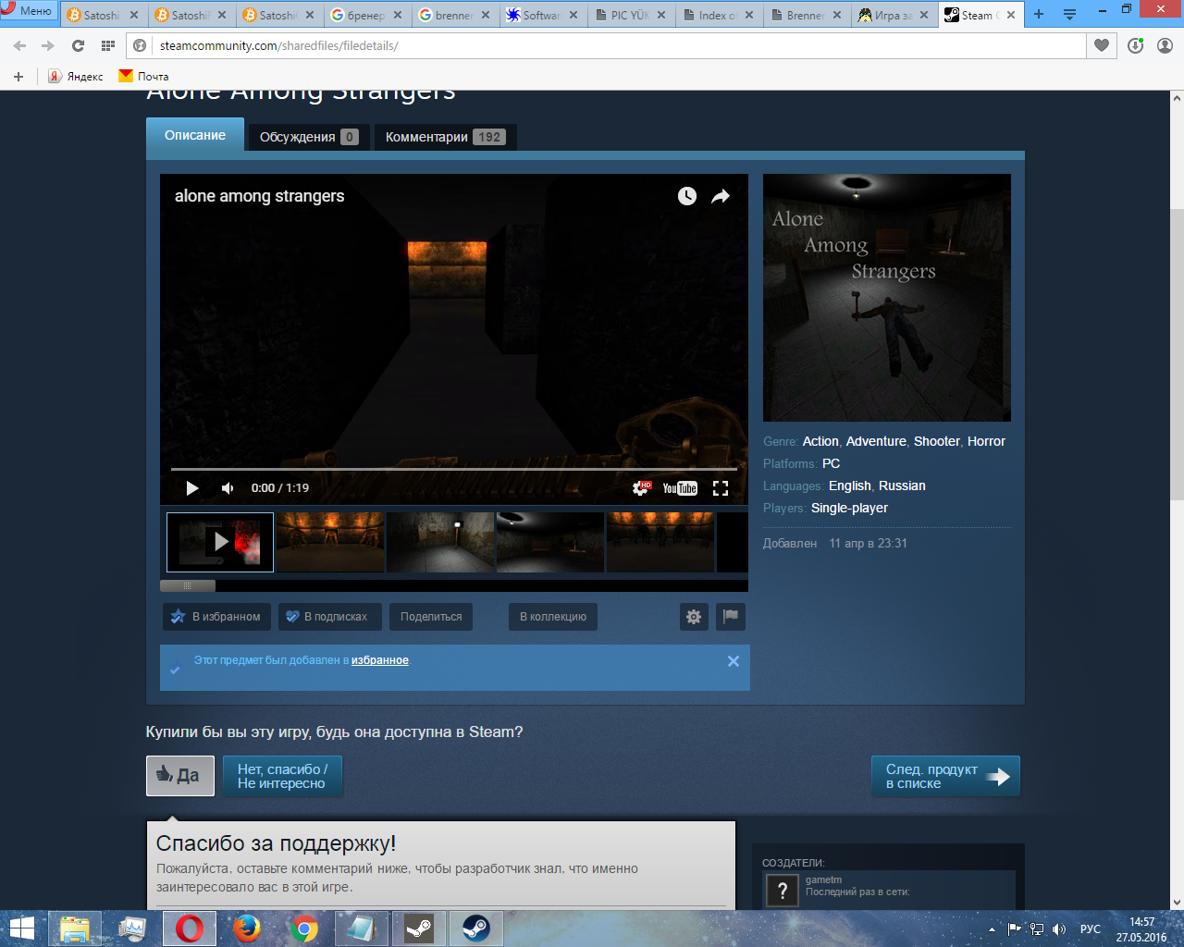Open the избранное link in notification
1184x947 pixels.
click(x=380, y=660)
